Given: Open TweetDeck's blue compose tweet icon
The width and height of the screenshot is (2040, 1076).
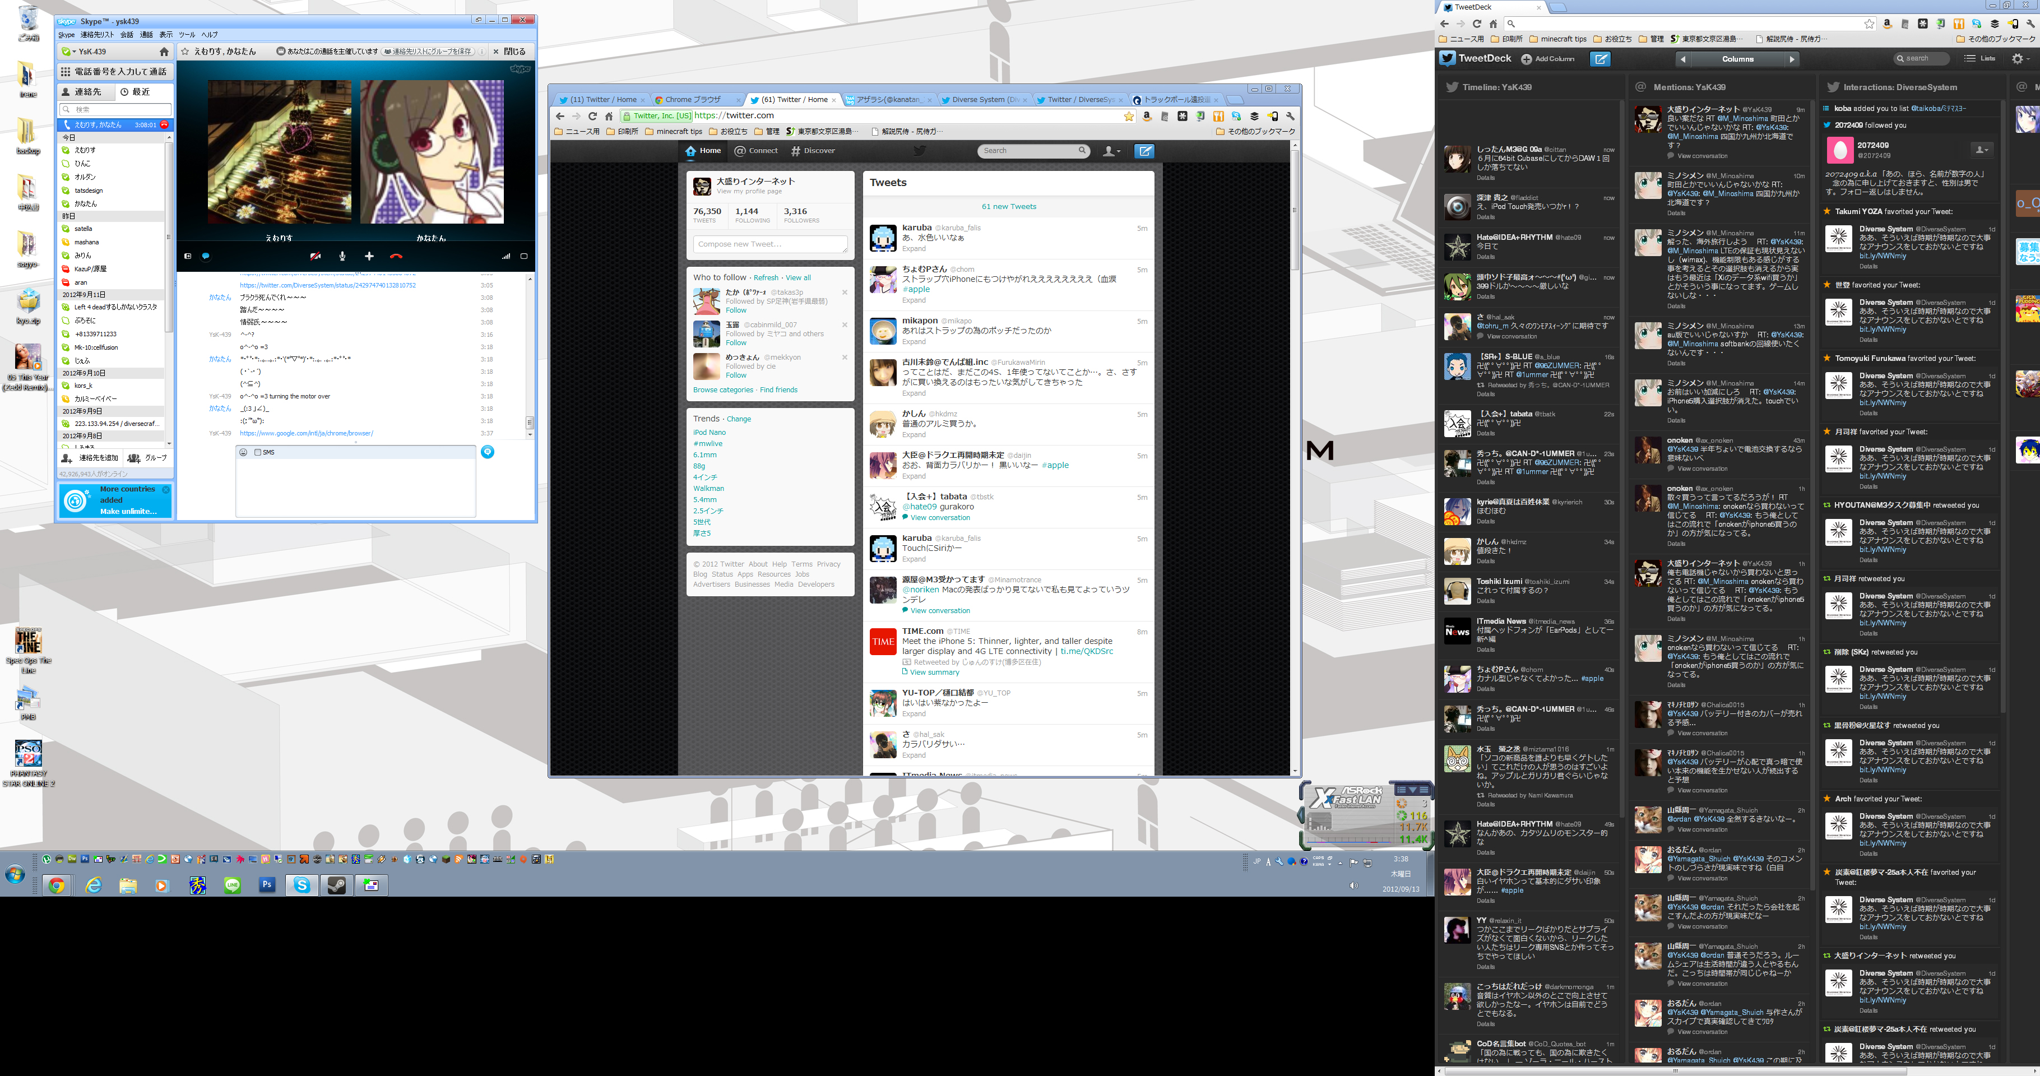Looking at the screenshot, I should 1599,59.
